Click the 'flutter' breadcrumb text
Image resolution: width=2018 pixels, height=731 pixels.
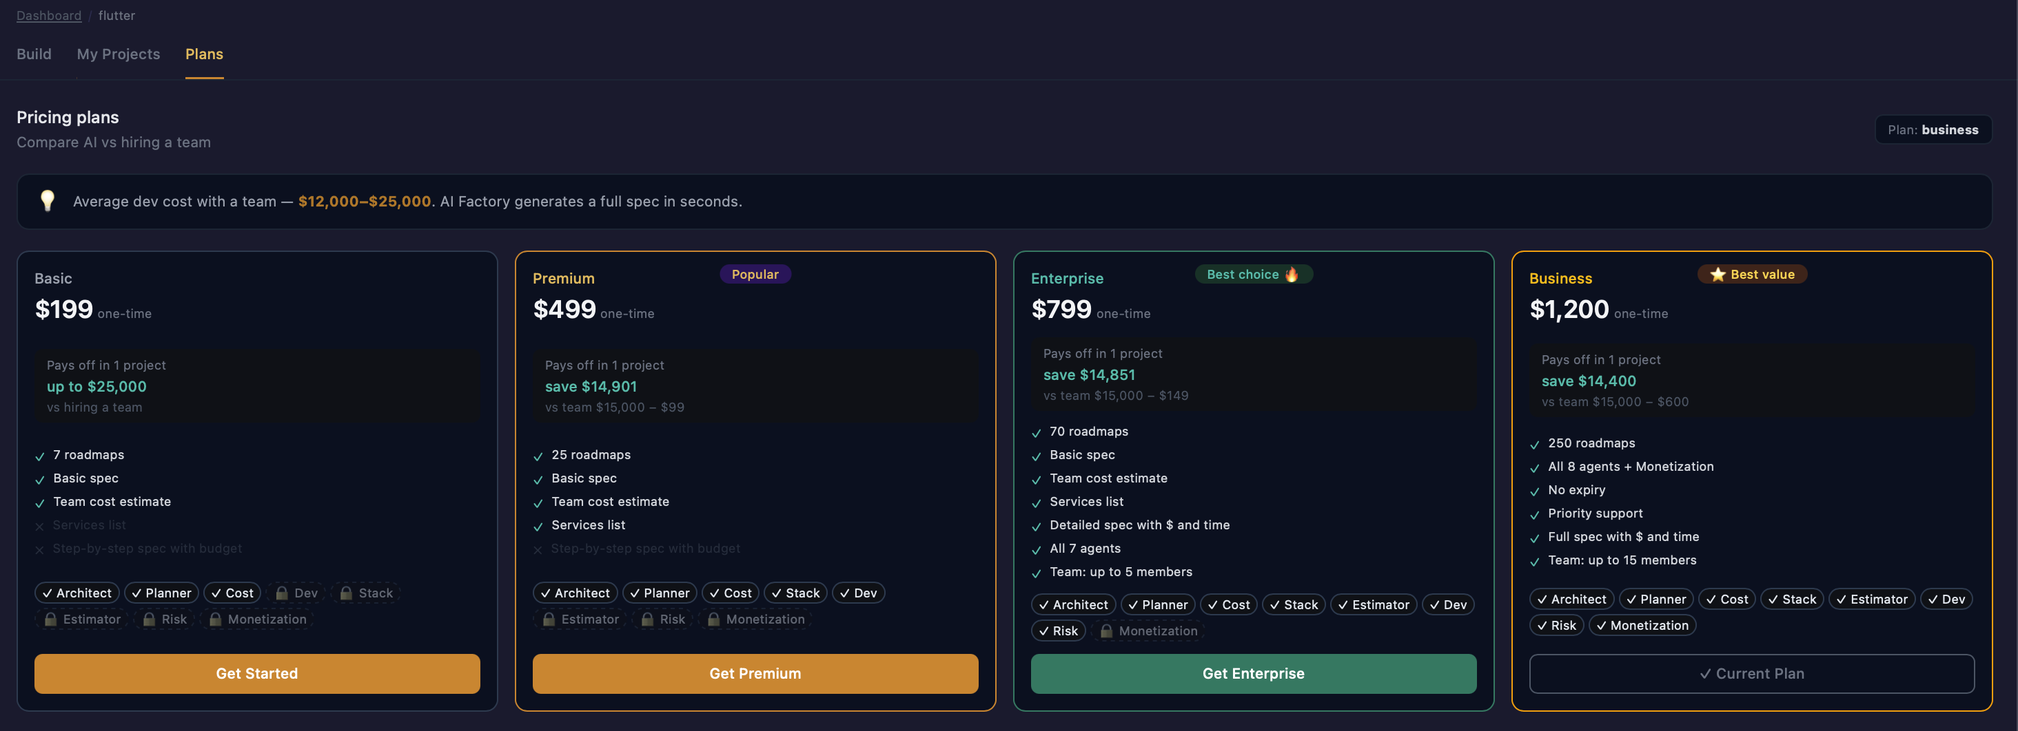click(116, 16)
